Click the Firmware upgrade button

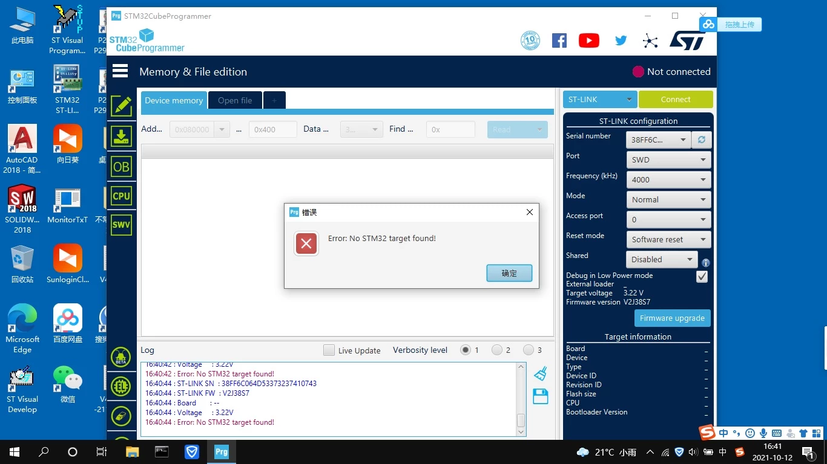672,318
